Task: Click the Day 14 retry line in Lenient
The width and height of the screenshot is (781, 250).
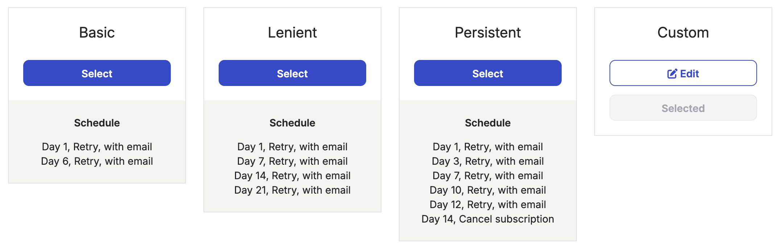Action: 292,176
